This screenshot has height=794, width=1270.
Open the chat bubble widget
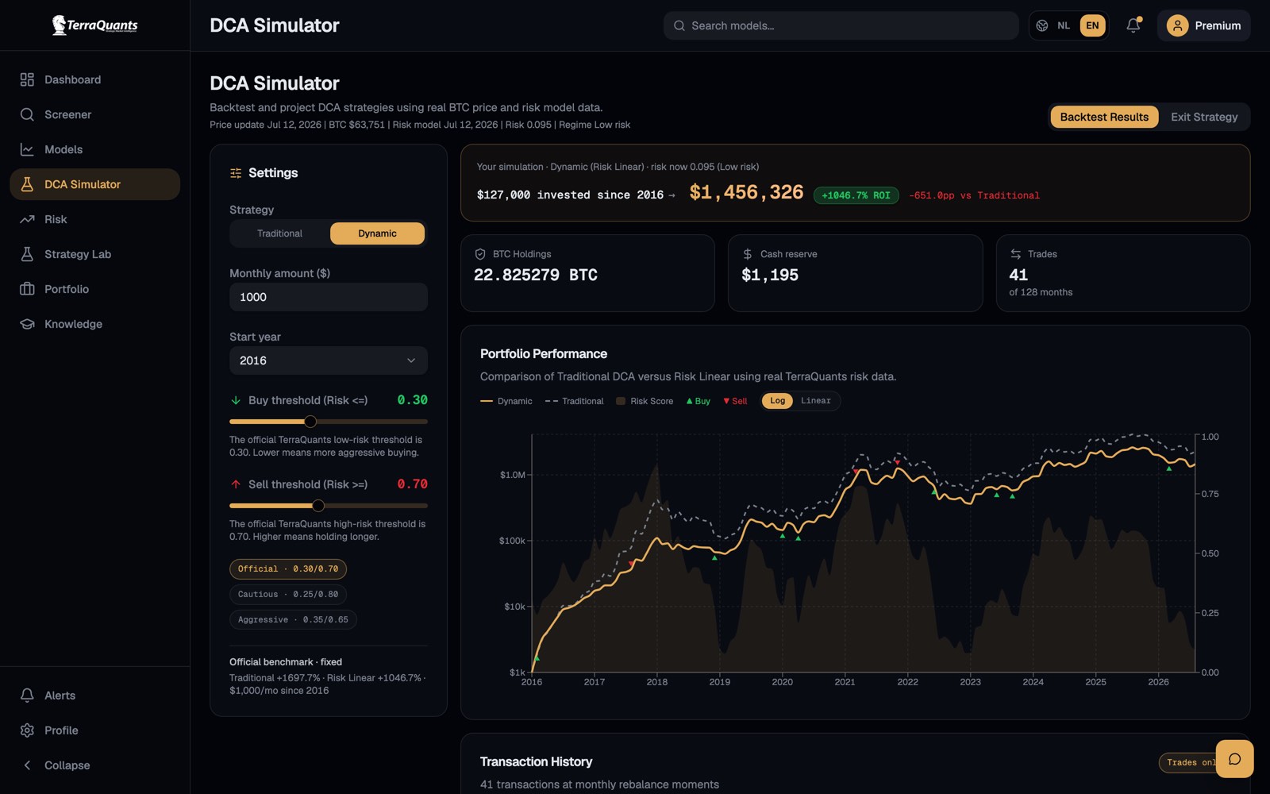pyautogui.click(x=1234, y=759)
